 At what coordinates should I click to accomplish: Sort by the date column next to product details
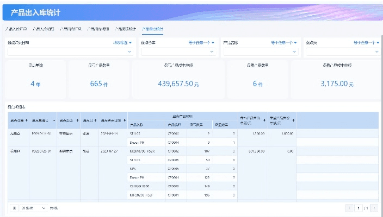pyautogui.click(x=125, y=120)
